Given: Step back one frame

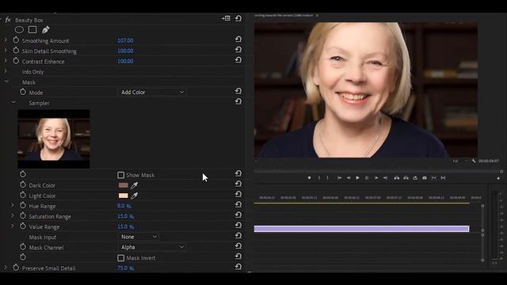Looking at the screenshot, I should point(349,177).
